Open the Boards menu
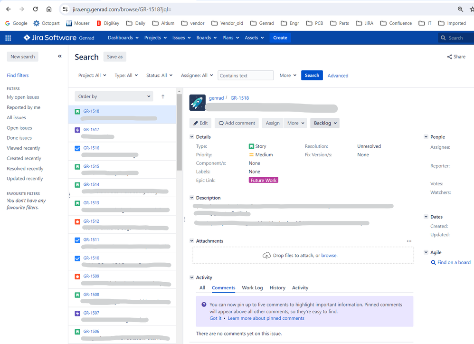This screenshot has height=344, width=474. coord(206,38)
